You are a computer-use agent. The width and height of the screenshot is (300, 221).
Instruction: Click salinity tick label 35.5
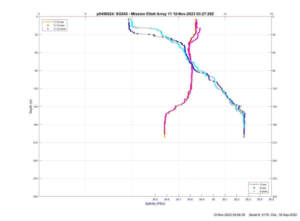[271, 199]
